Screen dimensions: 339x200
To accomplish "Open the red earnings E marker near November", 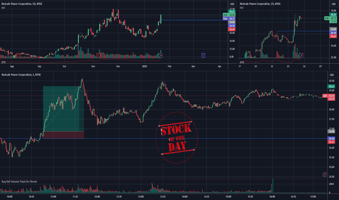I will tap(98, 56).
